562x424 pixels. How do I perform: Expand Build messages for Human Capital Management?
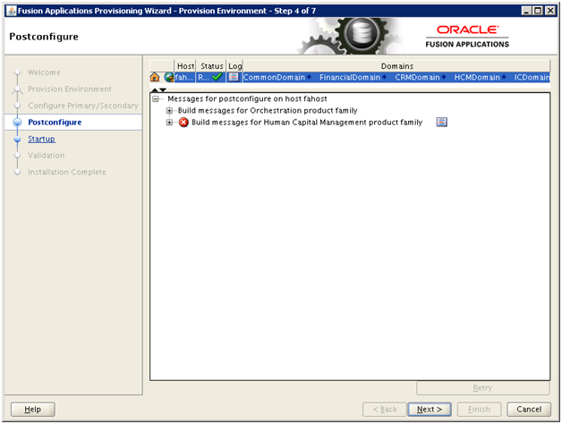point(169,123)
